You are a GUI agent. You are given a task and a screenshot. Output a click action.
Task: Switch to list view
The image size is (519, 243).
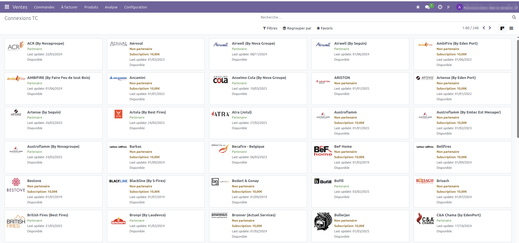(x=511, y=28)
